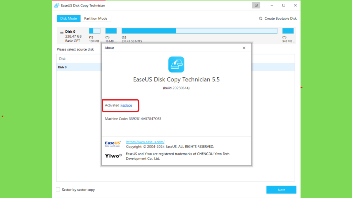
Task: Click the Create Bootable Disk refresh icon
Action: [261, 19]
